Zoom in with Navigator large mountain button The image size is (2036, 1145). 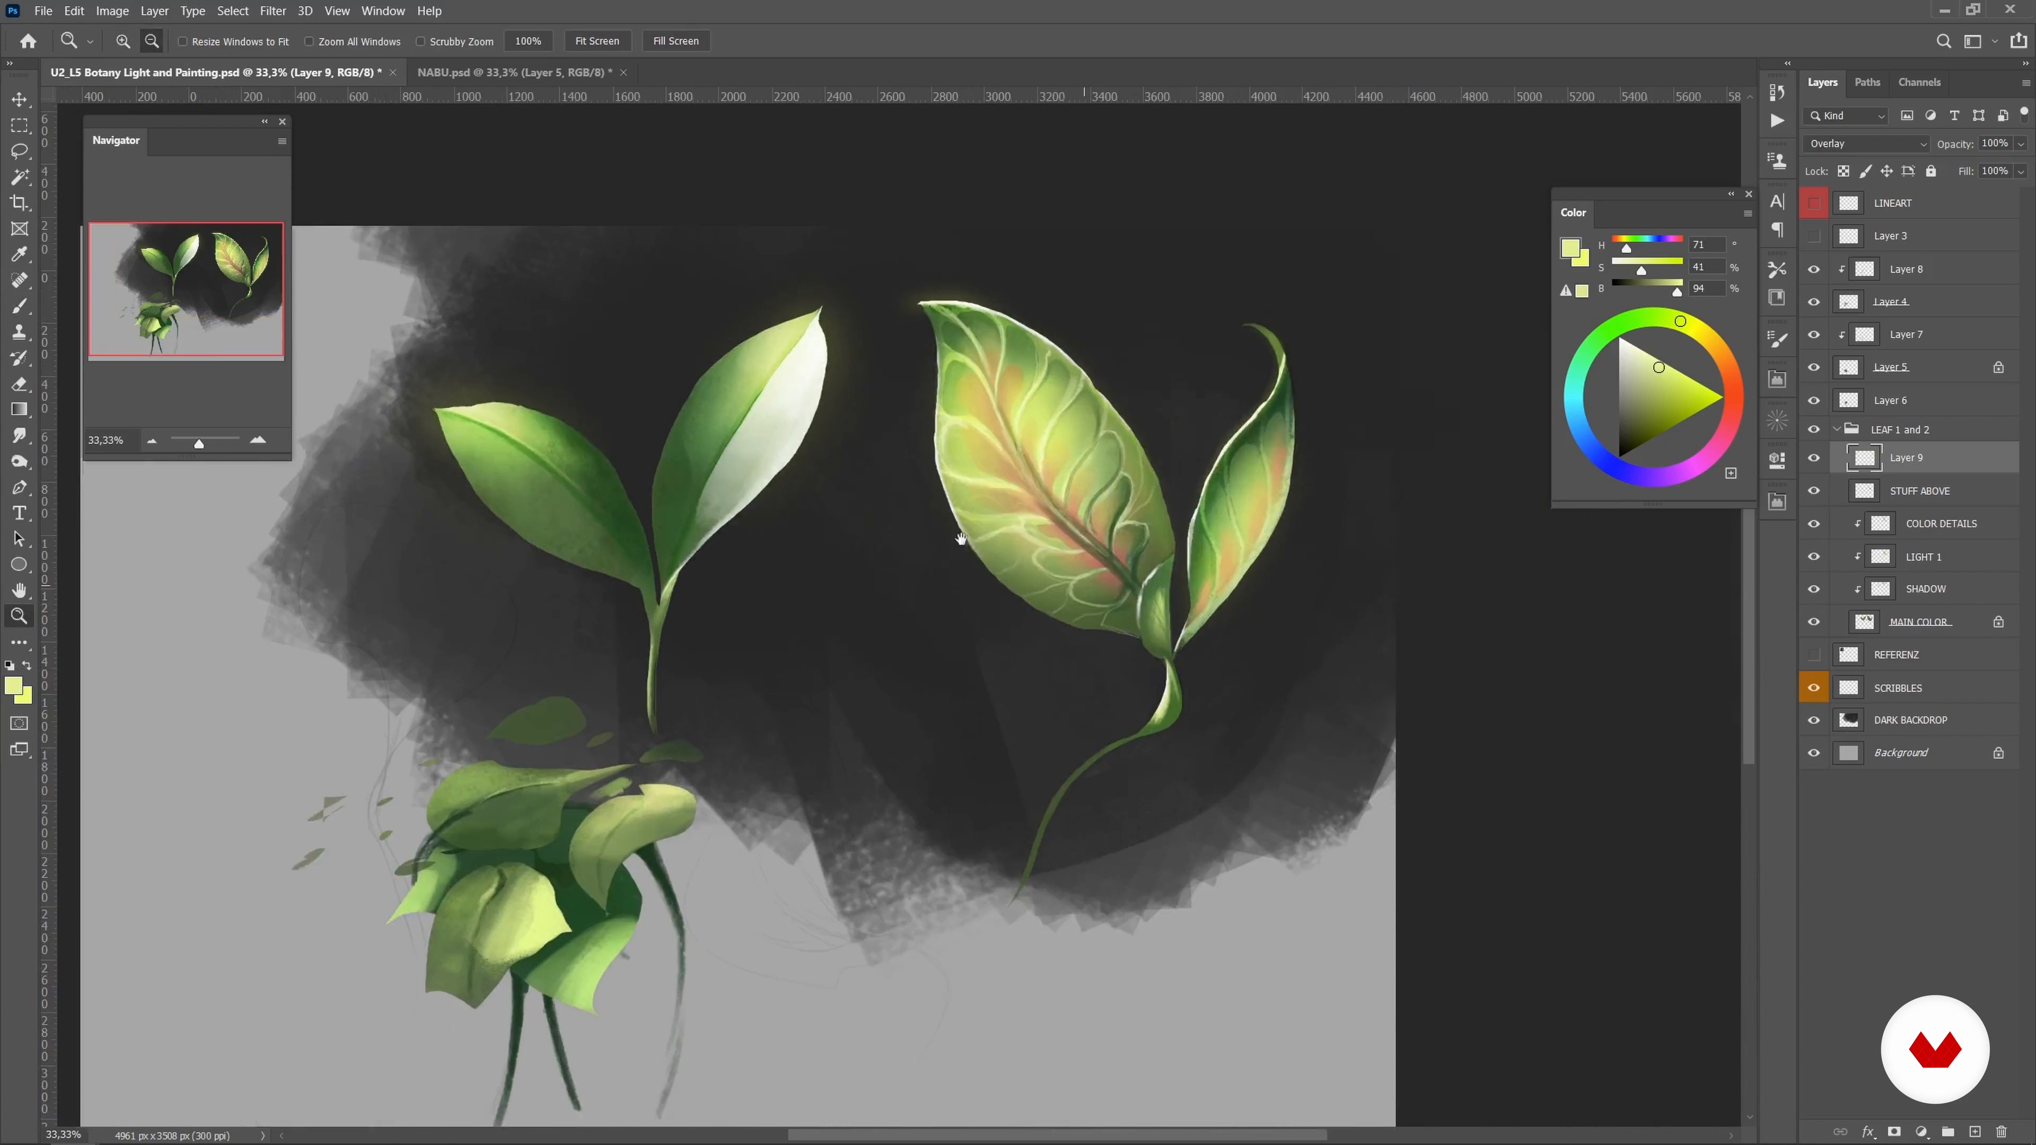(x=258, y=440)
